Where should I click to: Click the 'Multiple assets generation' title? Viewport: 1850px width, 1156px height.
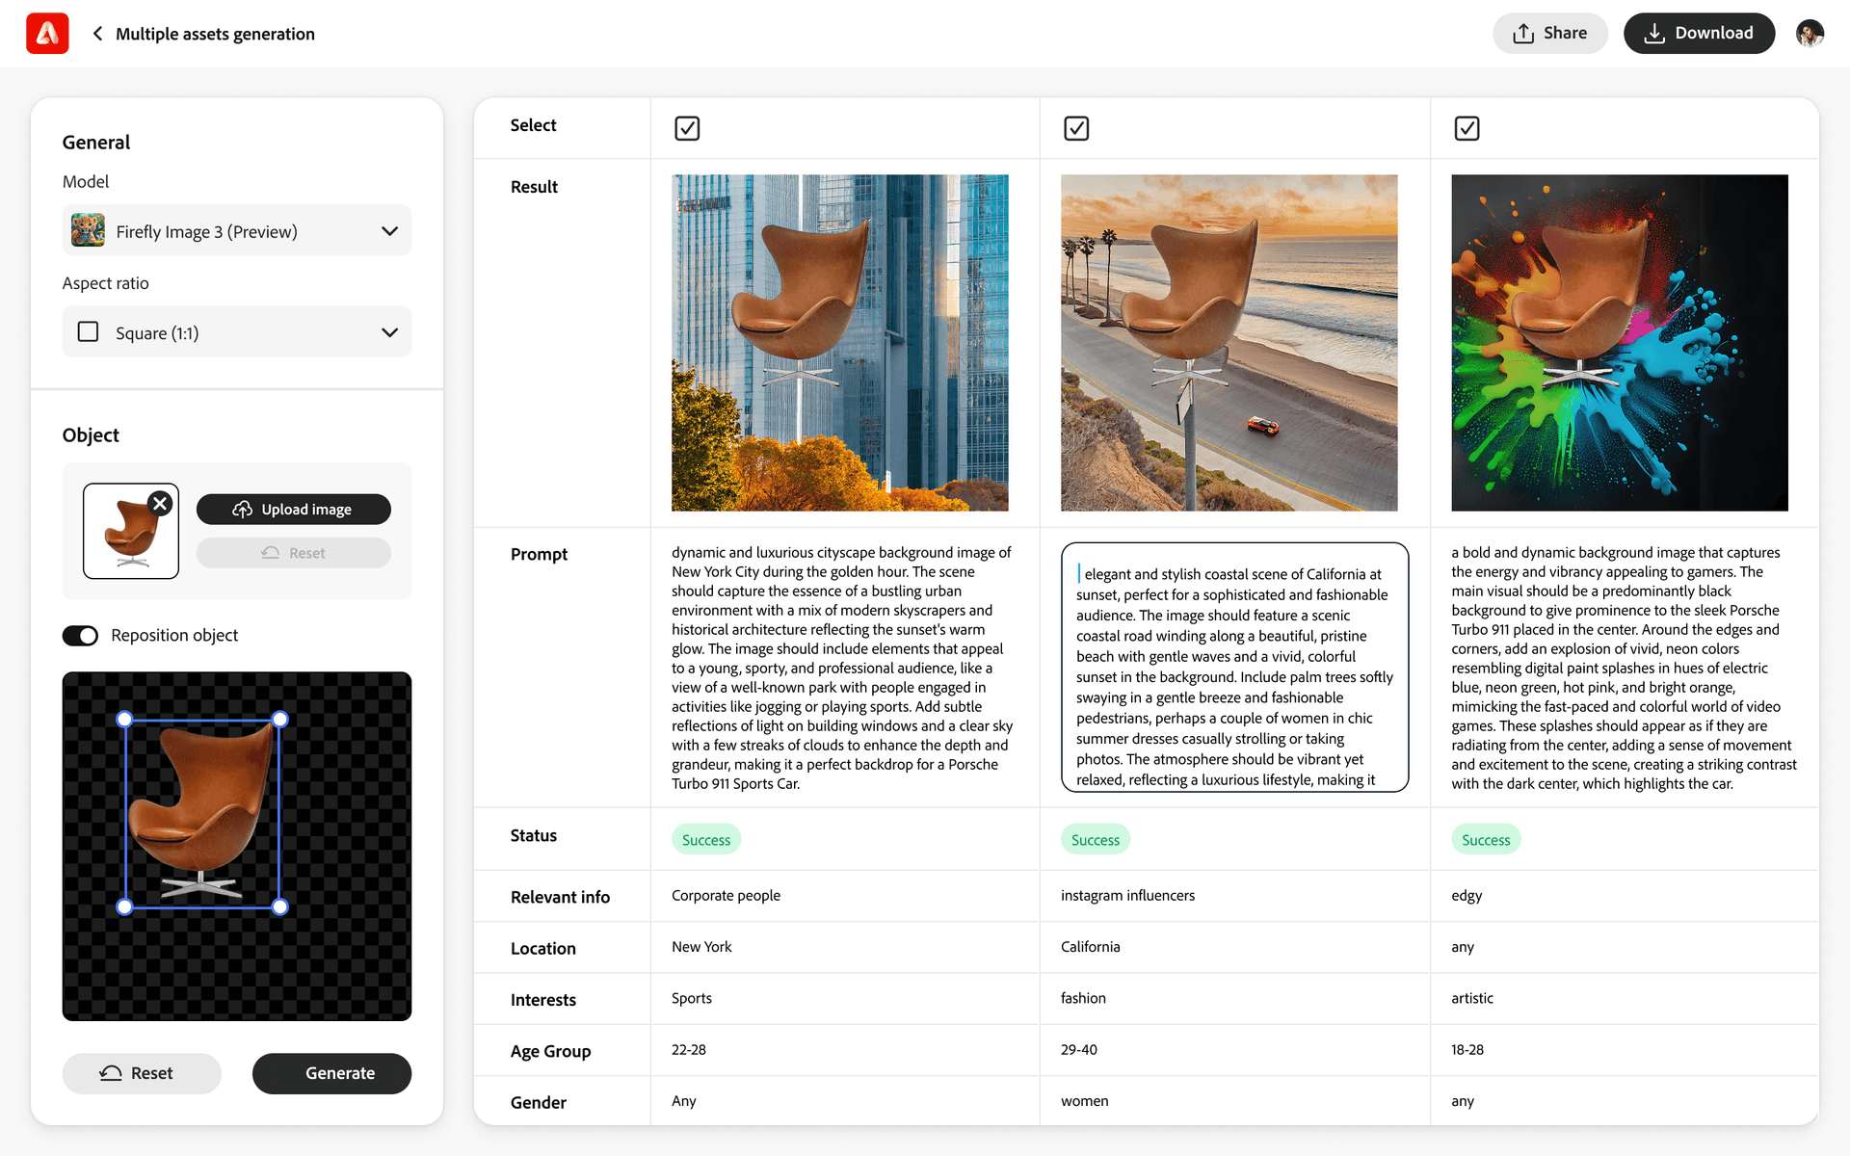215,34
